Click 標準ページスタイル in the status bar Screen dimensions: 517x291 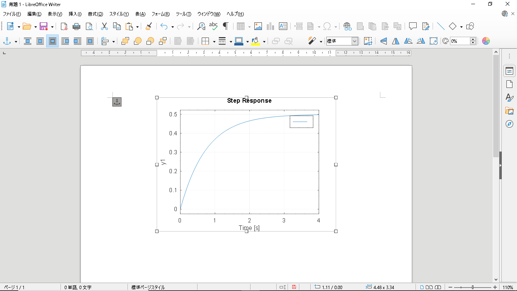(148, 287)
